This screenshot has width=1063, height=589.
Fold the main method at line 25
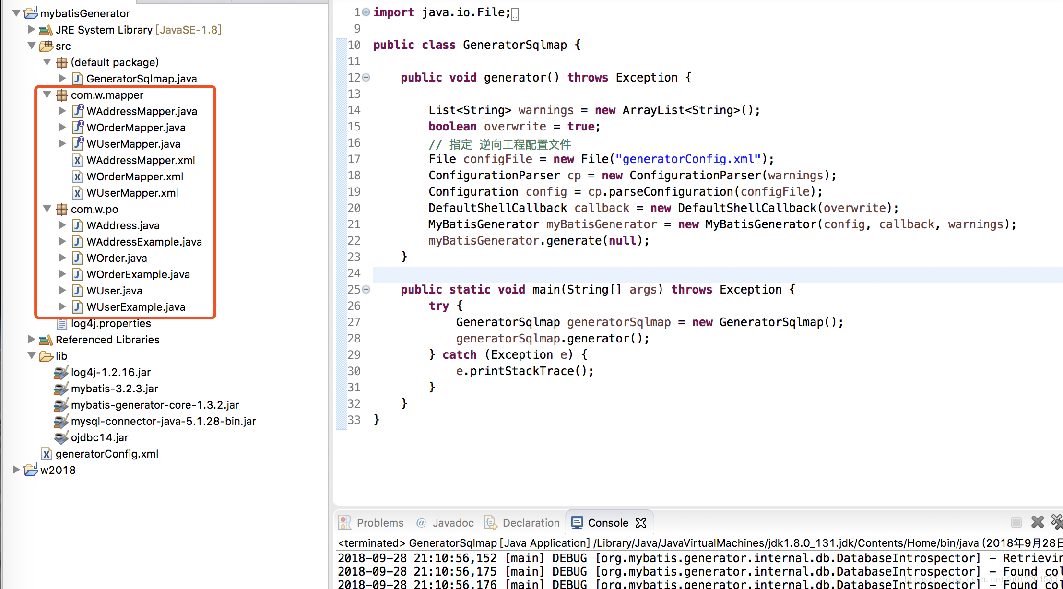click(366, 289)
